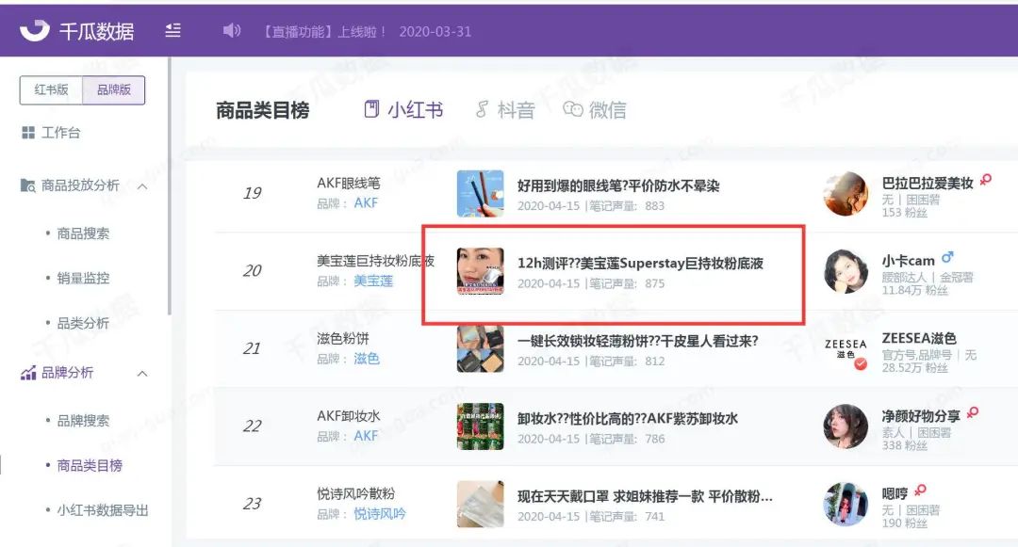
Task: Open 小卡cam profile avatar
Action: [846, 271]
